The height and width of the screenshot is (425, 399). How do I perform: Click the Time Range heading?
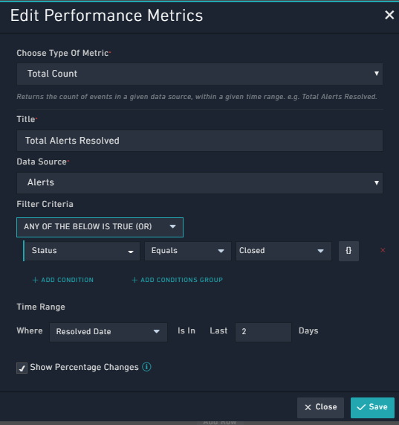click(41, 307)
